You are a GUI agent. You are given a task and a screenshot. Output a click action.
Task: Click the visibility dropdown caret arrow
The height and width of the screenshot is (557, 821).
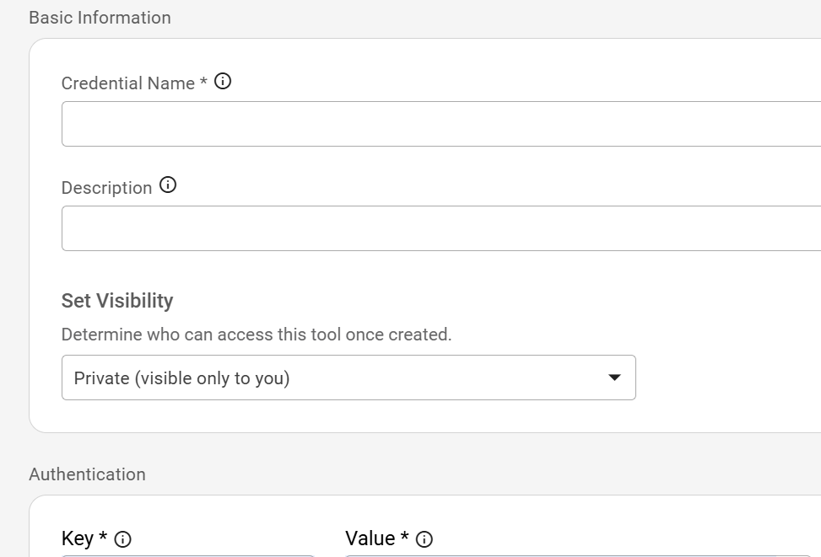(614, 378)
